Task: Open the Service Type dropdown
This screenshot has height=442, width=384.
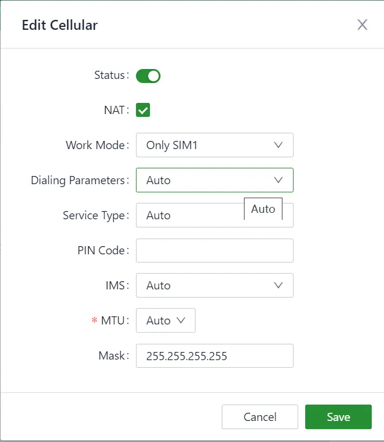Action: [215, 215]
